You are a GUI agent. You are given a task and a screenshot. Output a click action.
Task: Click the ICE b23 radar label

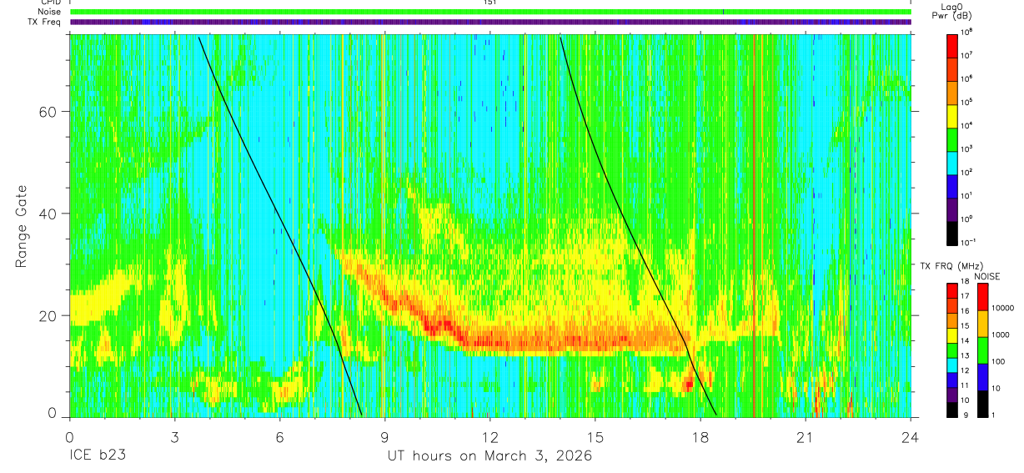point(98,456)
